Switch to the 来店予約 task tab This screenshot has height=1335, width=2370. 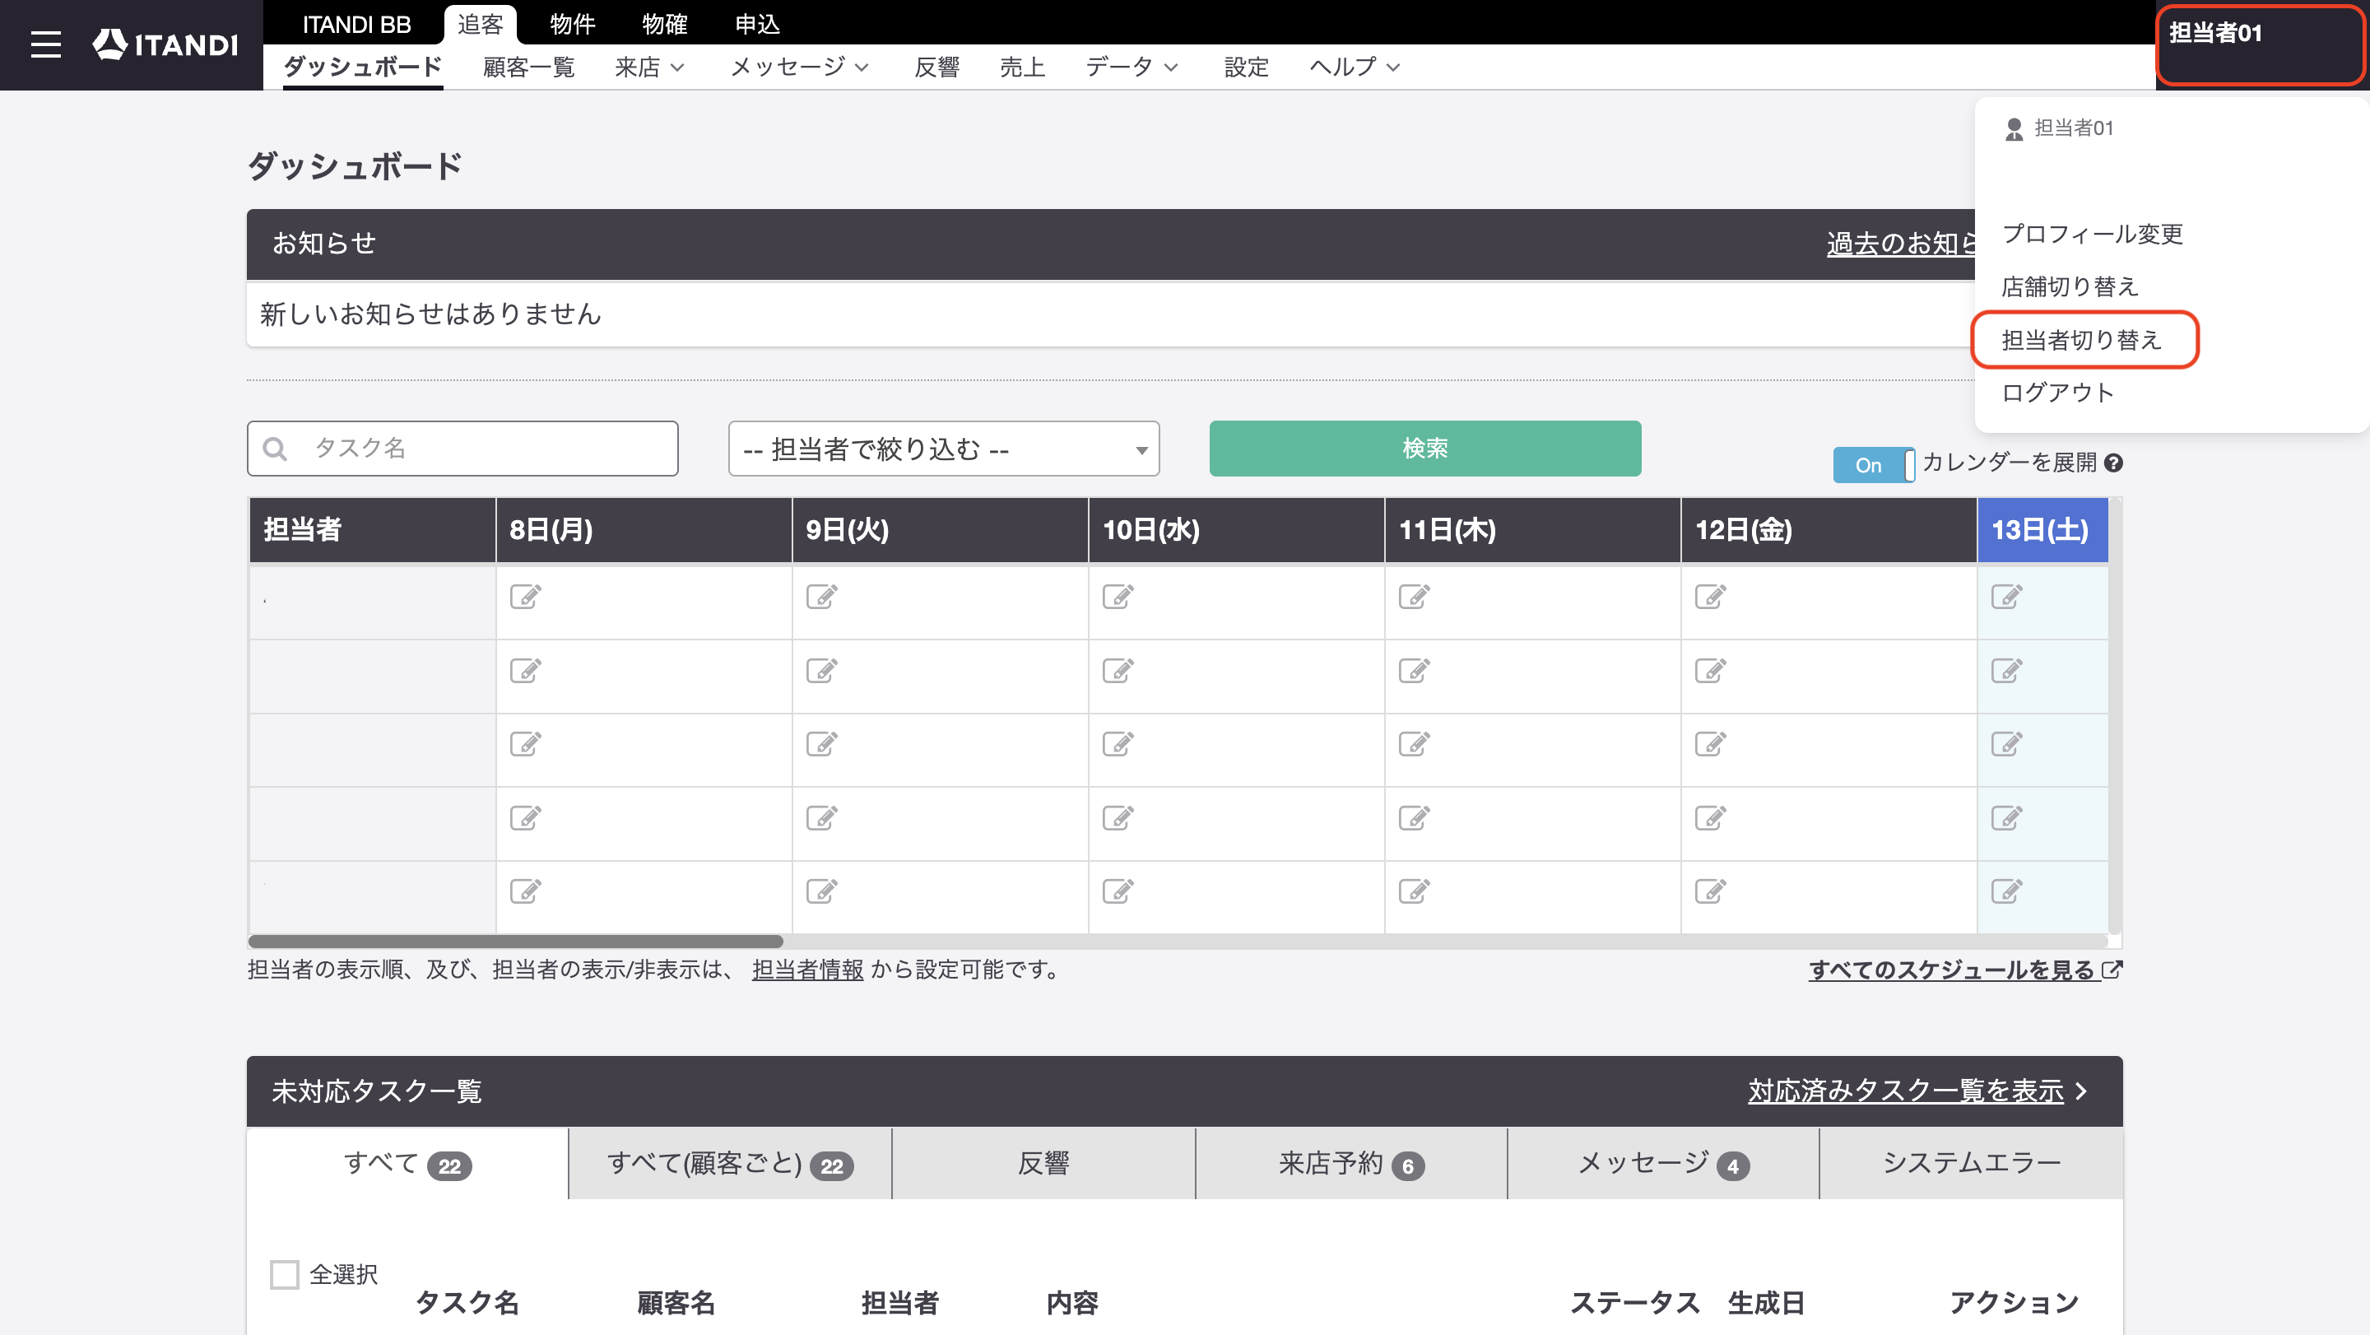(x=1351, y=1164)
